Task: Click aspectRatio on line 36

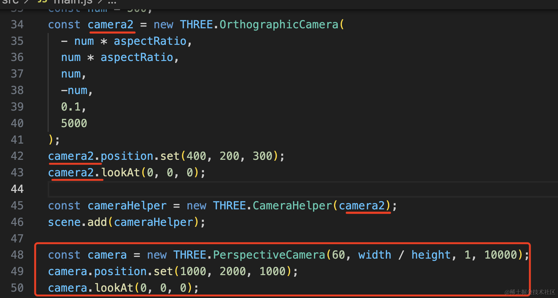Action: point(137,58)
